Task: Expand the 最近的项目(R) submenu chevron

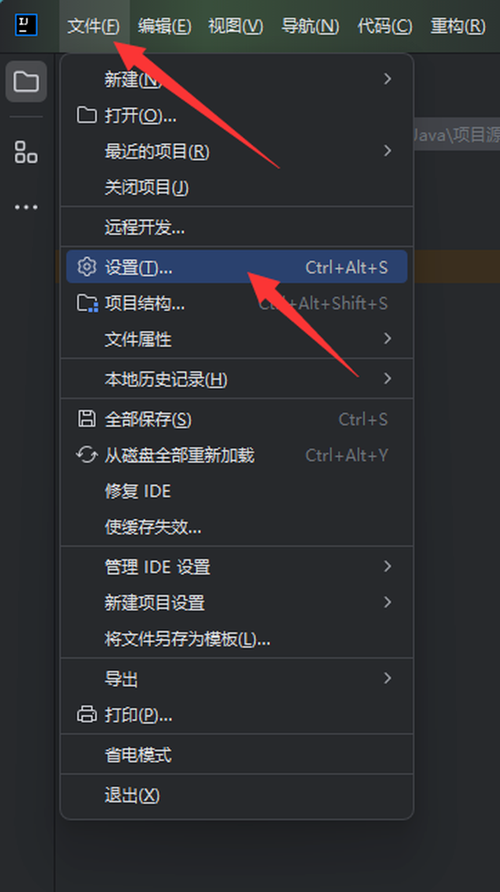Action: click(x=387, y=150)
